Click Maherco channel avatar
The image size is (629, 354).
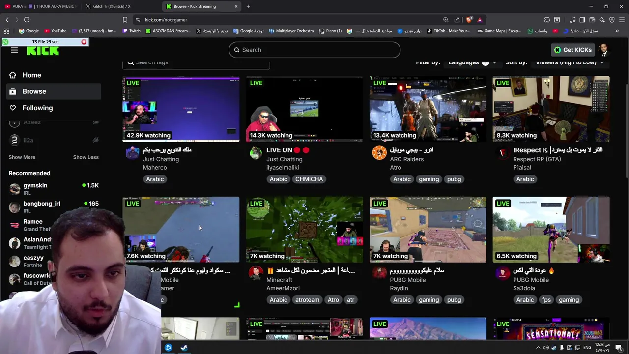tap(132, 153)
